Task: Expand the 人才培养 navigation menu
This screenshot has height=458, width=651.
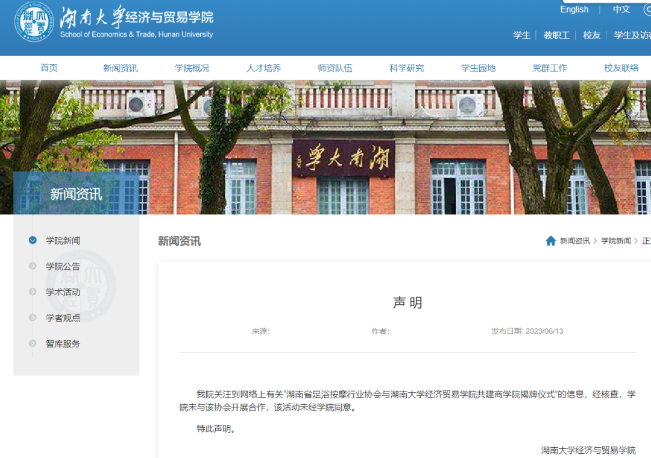Action: [263, 68]
